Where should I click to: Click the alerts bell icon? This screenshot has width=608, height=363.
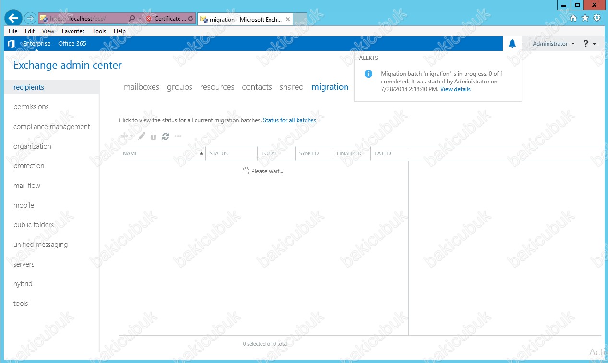tap(512, 44)
